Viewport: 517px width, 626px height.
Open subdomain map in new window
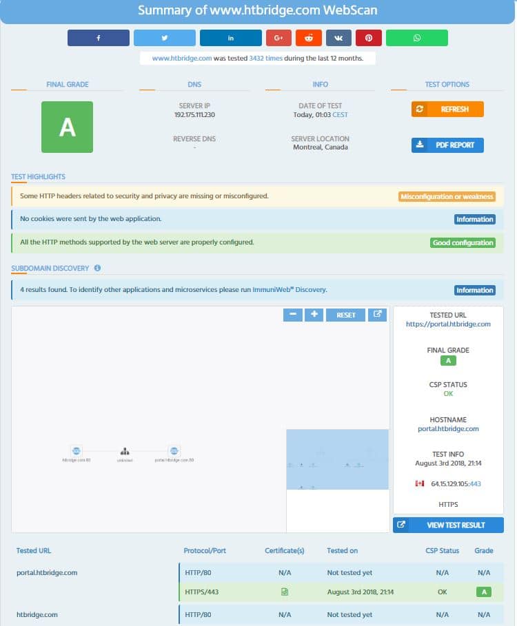(x=377, y=315)
